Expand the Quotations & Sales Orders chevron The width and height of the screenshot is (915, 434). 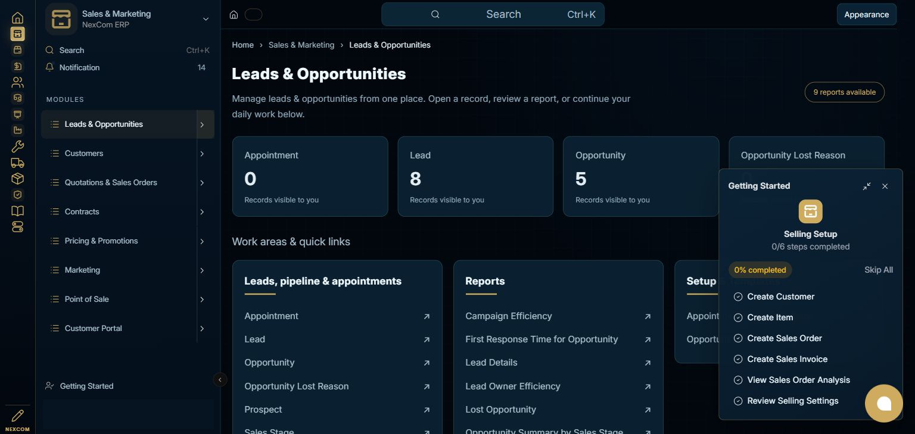[x=202, y=183]
